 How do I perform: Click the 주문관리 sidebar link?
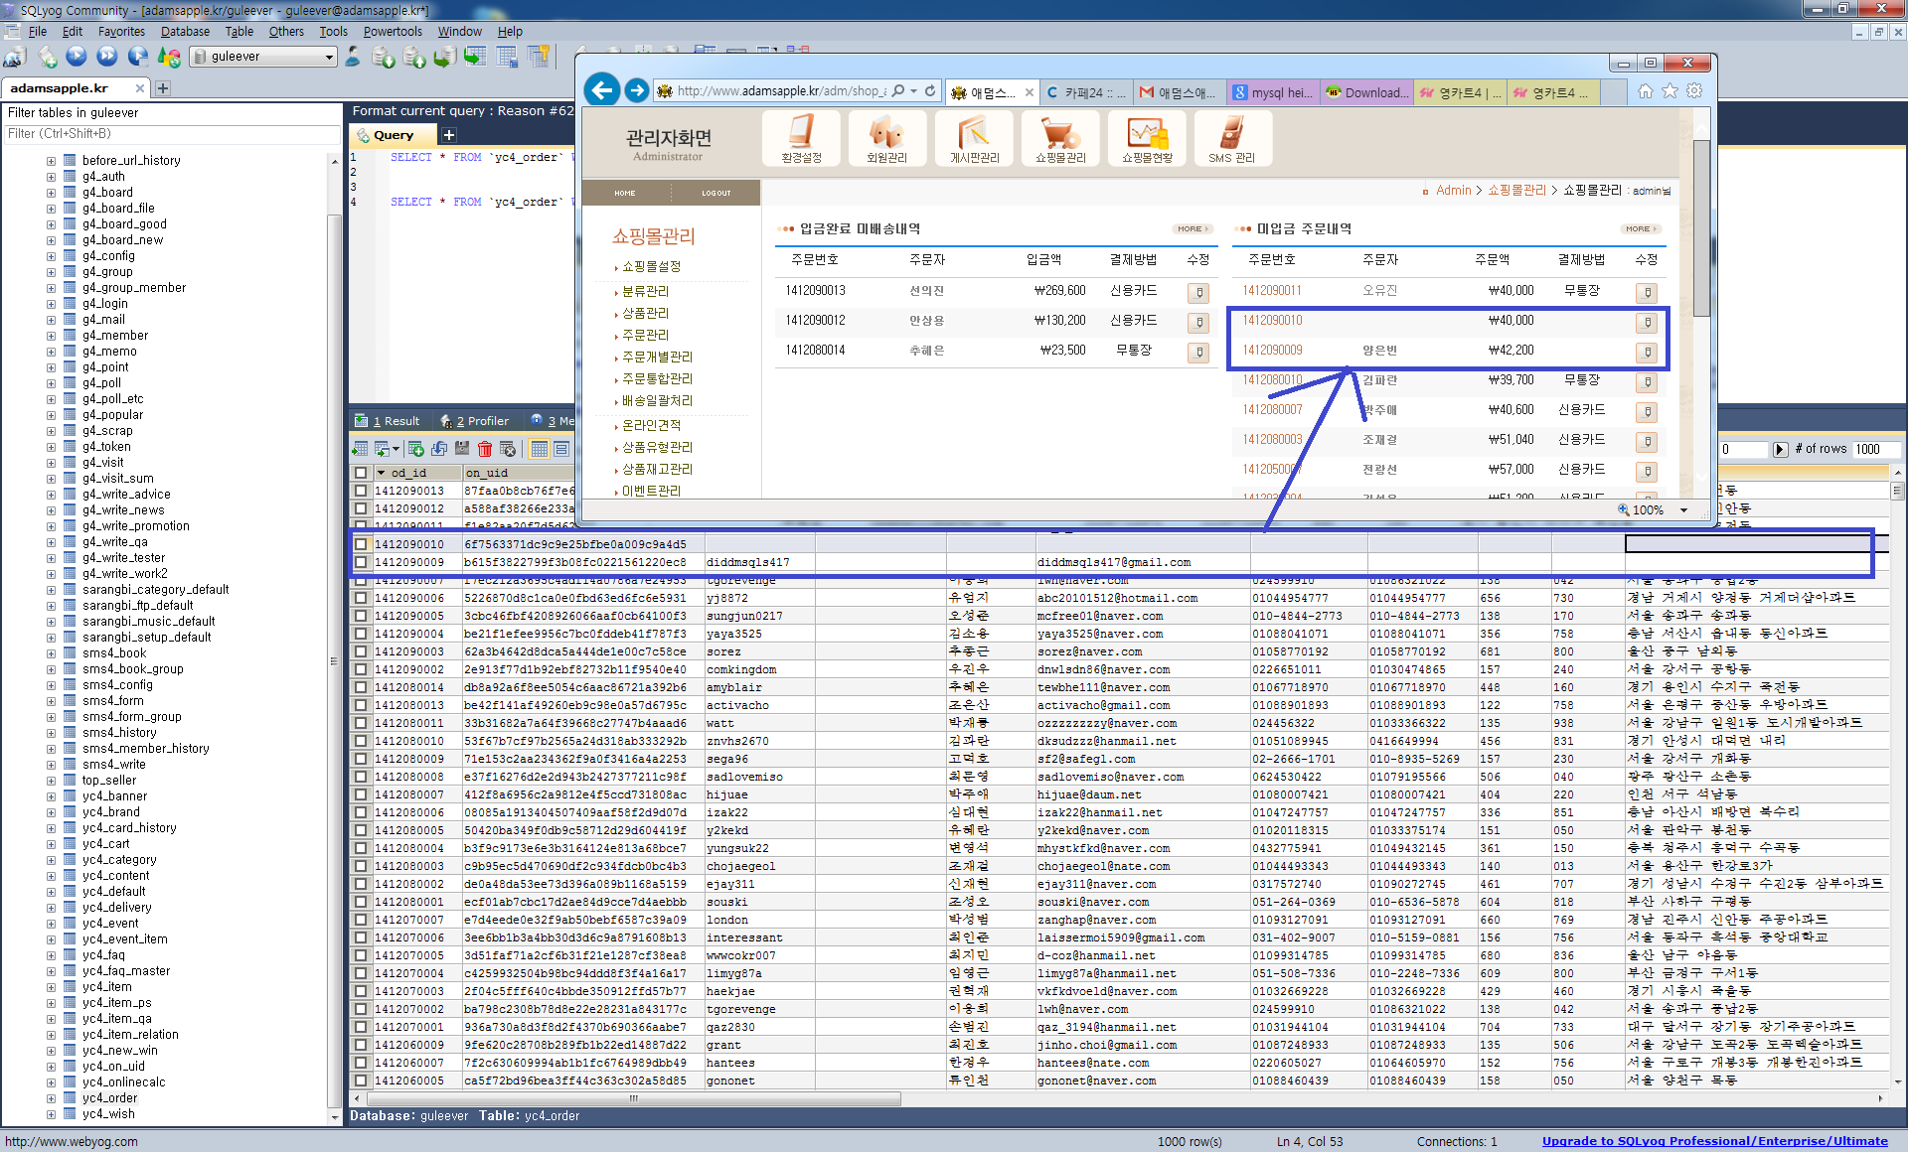pos(645,335)
